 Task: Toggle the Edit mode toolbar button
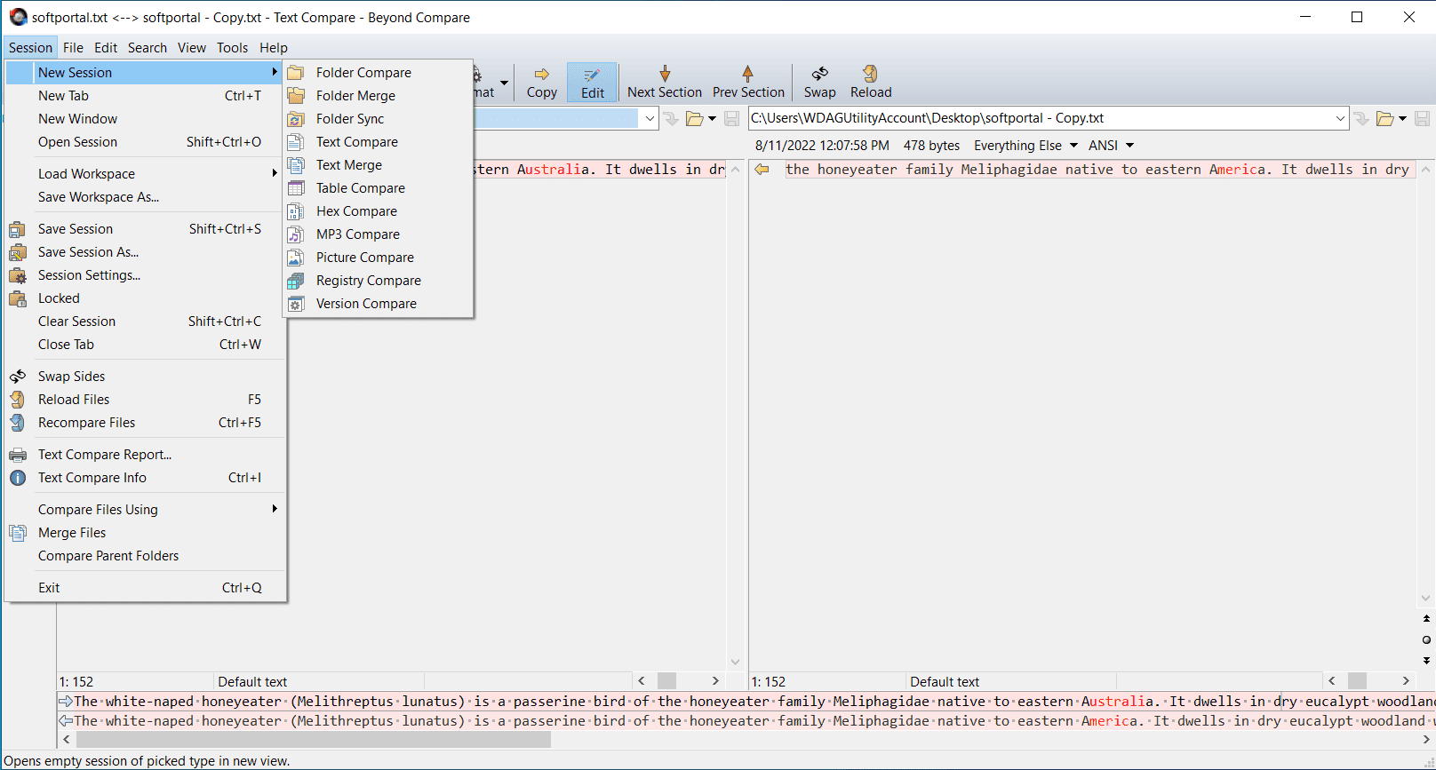(592, 83)
